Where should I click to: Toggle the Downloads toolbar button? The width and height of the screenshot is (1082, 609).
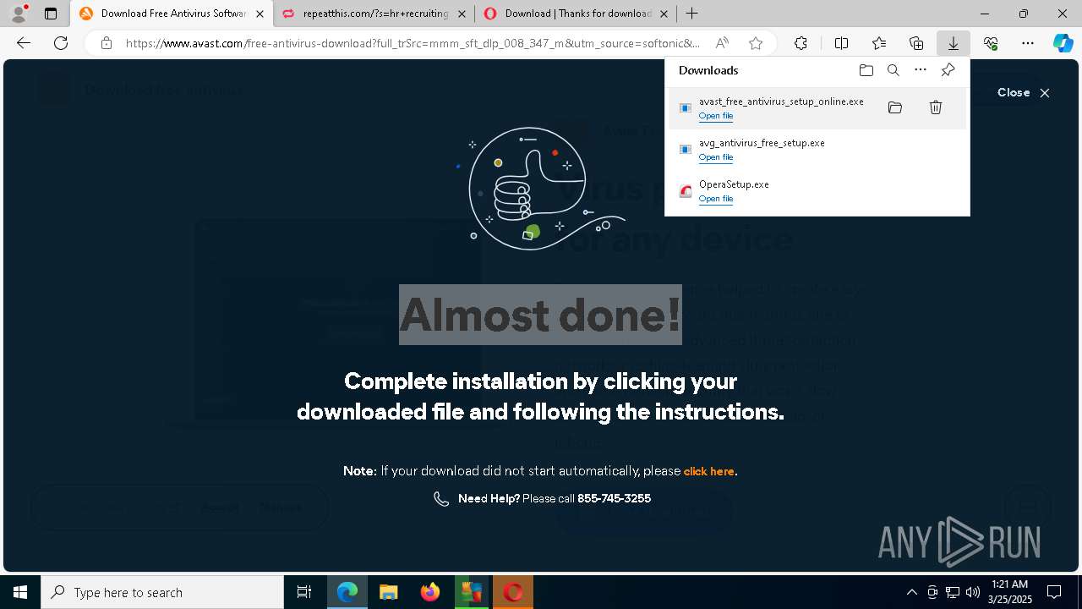tap(953, 43)
